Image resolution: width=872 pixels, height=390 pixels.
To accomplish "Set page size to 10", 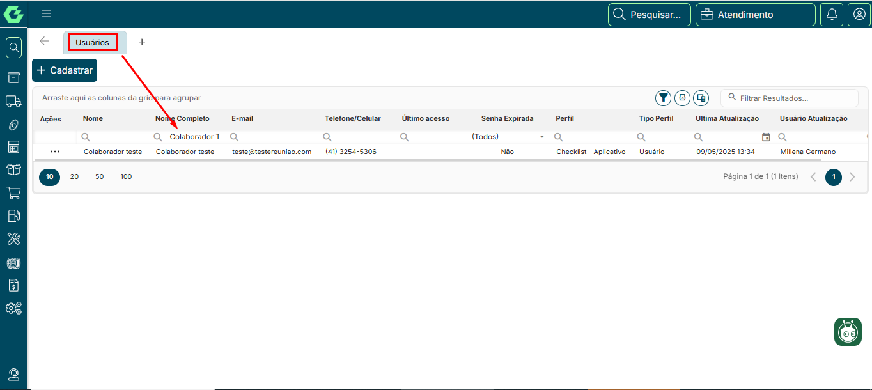I will point(49,177).
